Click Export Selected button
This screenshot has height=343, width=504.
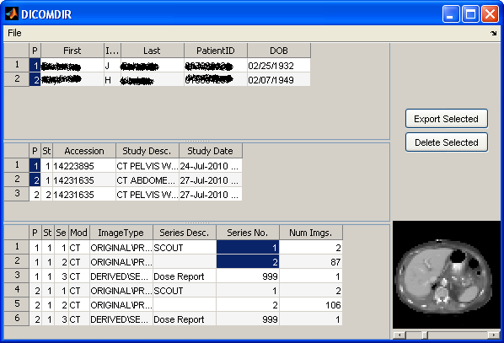pos(447,119)
